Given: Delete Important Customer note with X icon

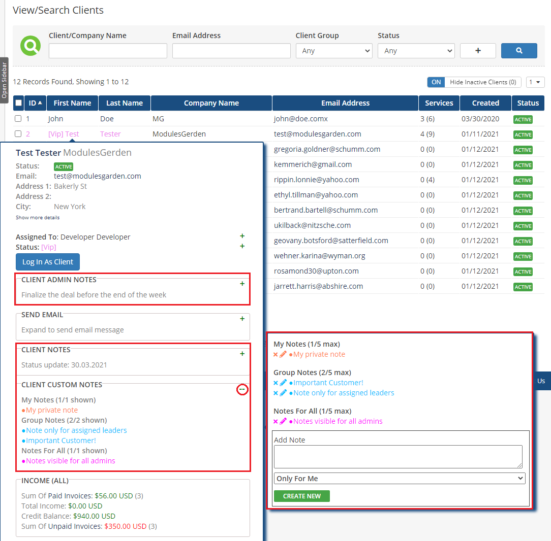Looking at the screenshot, I should [276, 383].
